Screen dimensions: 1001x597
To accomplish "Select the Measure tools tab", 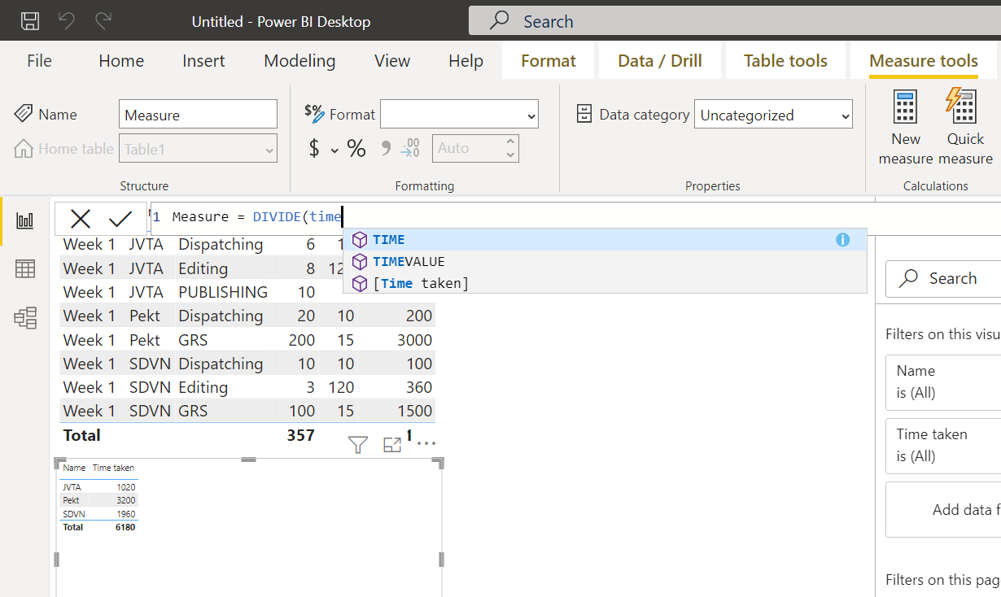I will point(924,61).
